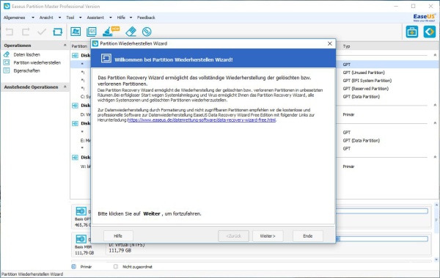Click the disk map scrollbar down arrow
The height and width of the screenshot is (278, 440).
click(x=436, y=260)
